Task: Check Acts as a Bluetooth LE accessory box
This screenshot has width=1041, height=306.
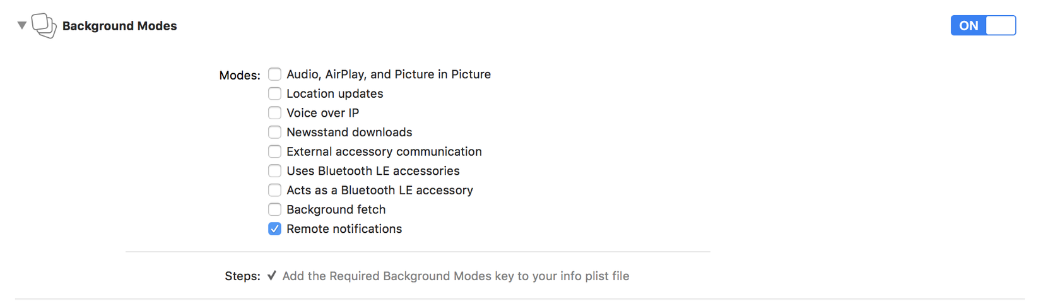Action: point(274,190)
